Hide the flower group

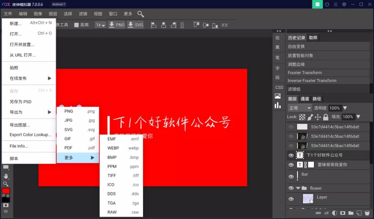[x=291, y=188]
